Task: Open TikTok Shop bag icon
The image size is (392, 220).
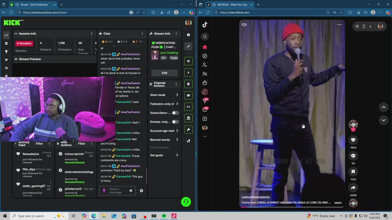Action: [x=205, y=83]
